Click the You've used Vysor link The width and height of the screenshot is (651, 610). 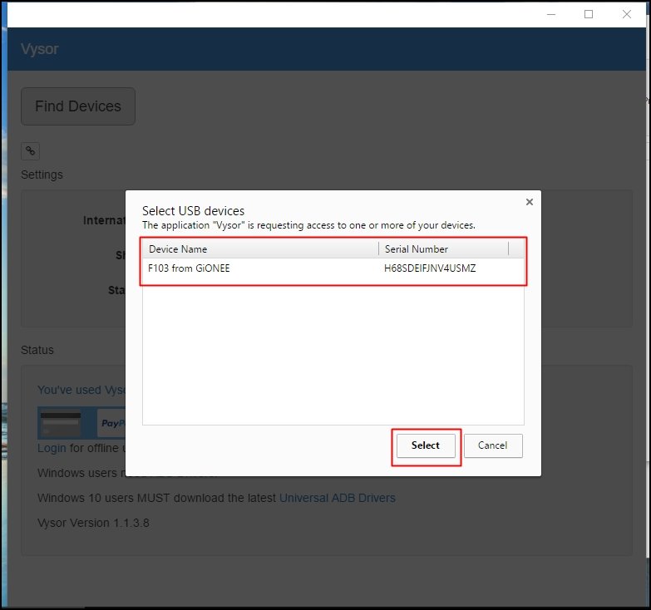(81, 390)
